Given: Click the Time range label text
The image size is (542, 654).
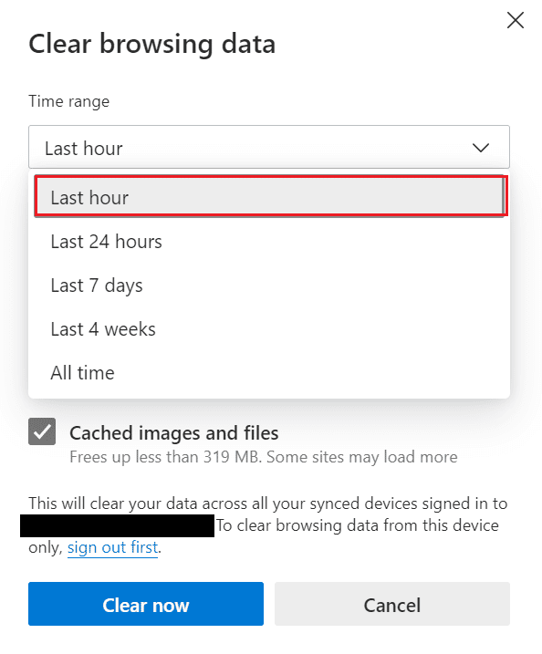Looking at the screenshot, I should 68,101.
